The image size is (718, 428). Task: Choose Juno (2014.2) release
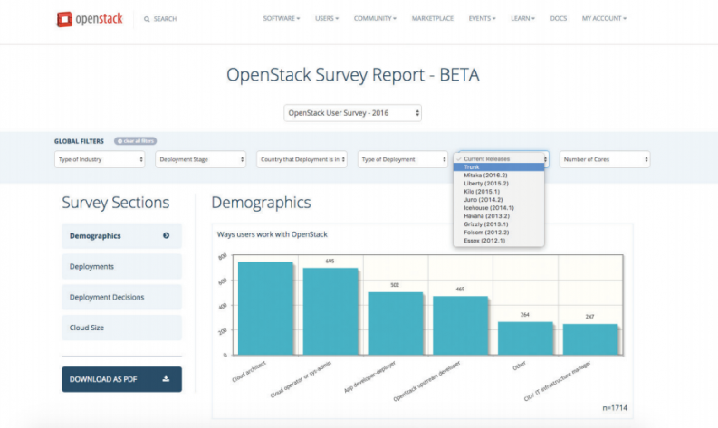pos(499,200)
